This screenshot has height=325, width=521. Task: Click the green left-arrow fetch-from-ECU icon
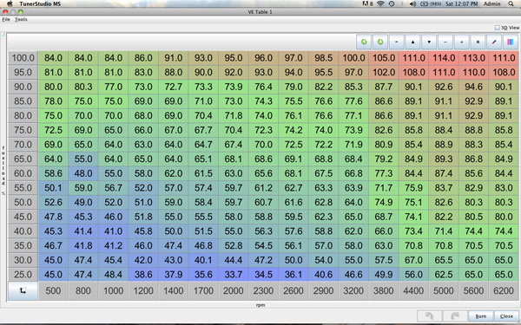tap(364, 42)
